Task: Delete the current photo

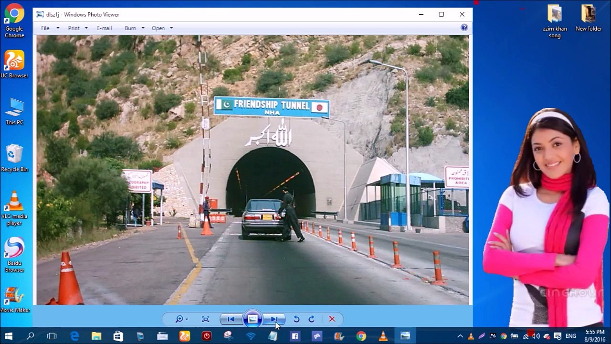Action: 332,319
